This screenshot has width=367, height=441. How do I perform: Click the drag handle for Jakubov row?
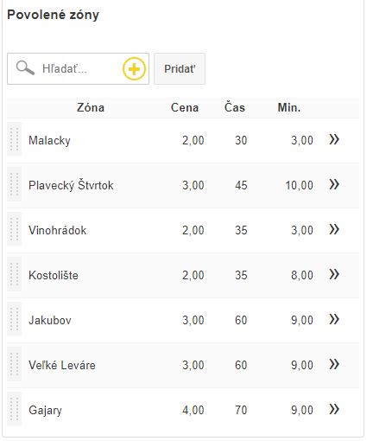(15, 319)
